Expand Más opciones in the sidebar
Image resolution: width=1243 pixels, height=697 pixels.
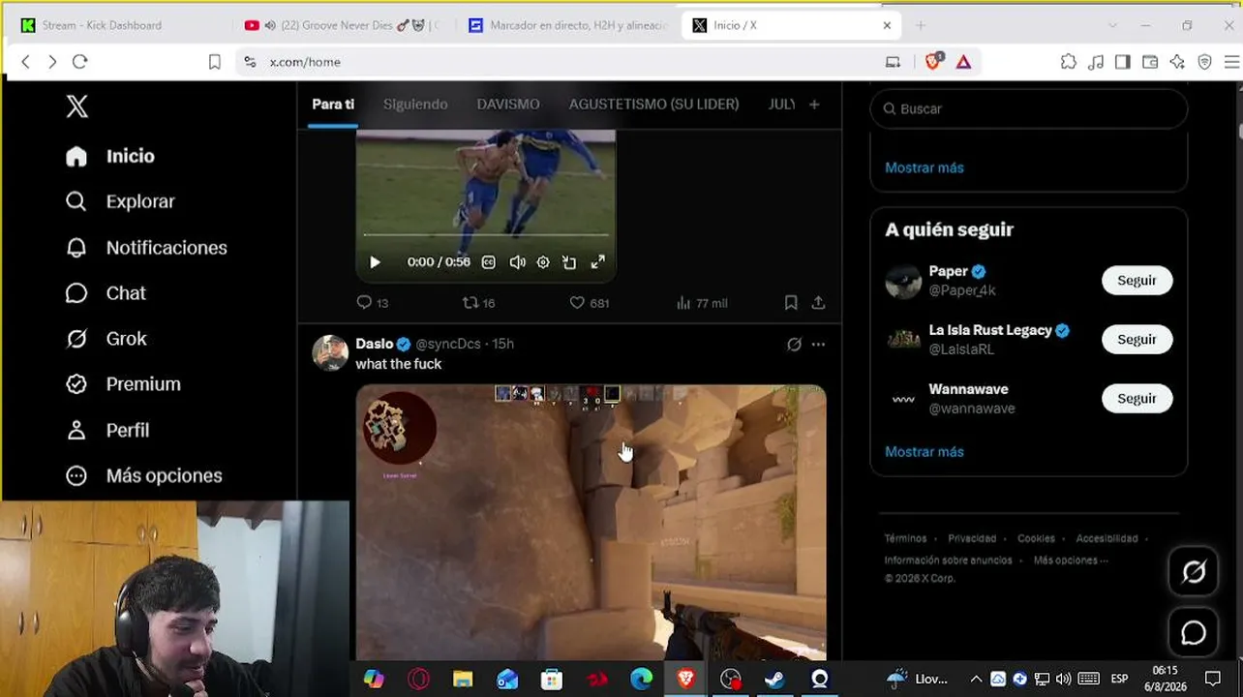[143, 475]
